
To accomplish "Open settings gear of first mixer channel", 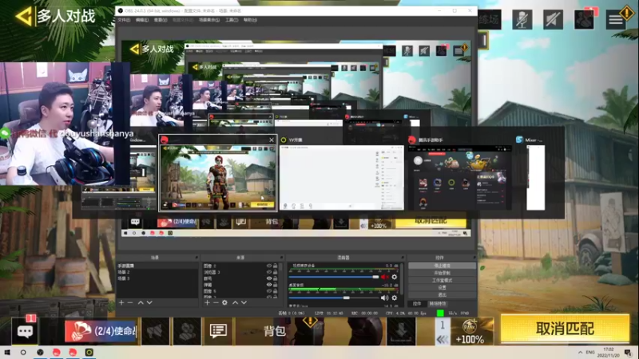I will pyautogui.click(x=394, y=277).
